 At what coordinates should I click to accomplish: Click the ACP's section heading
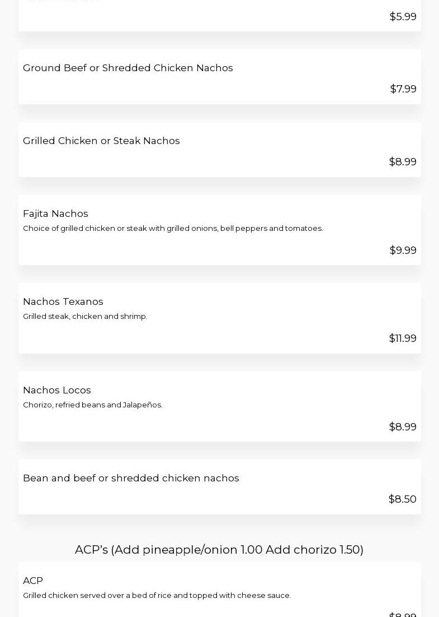point(219,550)
